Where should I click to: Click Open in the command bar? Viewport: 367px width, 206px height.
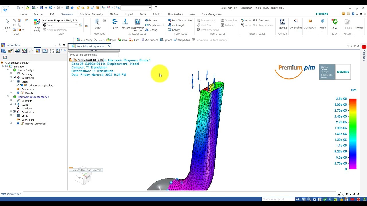111,40
